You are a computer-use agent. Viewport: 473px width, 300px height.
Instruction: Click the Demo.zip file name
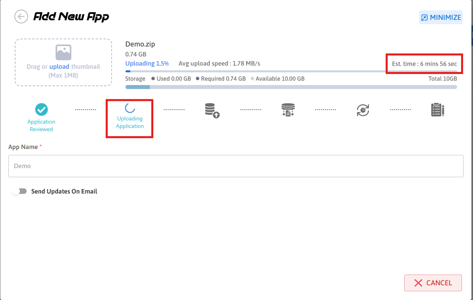[x=140, y=45]
